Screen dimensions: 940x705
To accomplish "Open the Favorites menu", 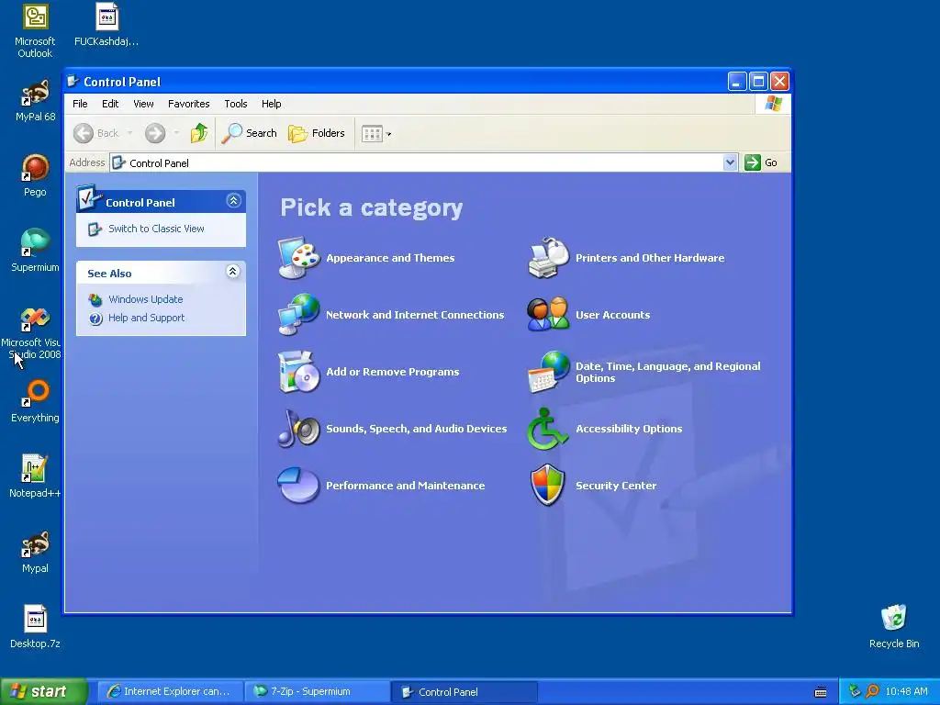I will click(x=189, y=104).
